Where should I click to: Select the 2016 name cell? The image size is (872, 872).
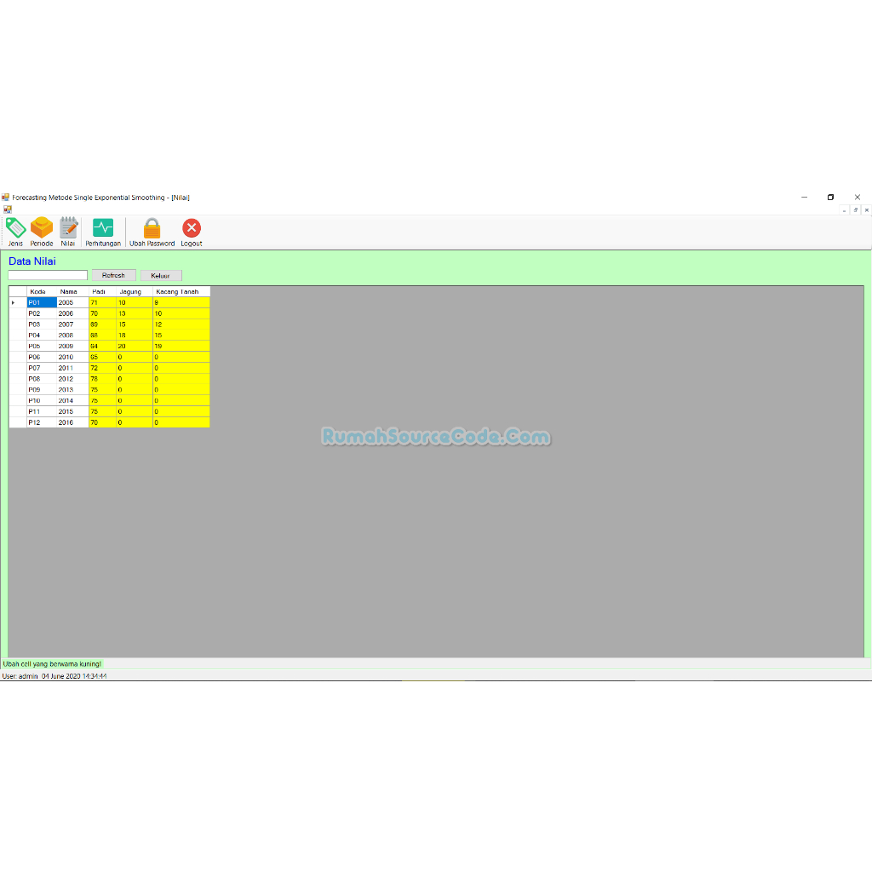coord(73,422)
